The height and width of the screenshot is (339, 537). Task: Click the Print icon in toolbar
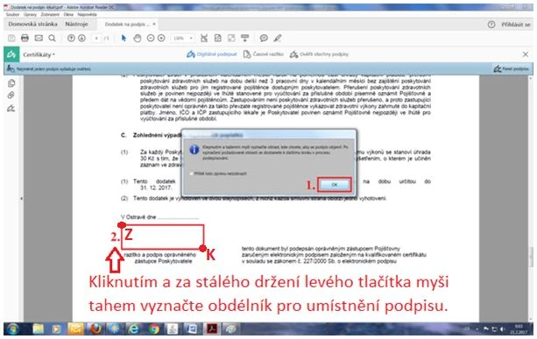pyautogui.click(x=25, y=38)
